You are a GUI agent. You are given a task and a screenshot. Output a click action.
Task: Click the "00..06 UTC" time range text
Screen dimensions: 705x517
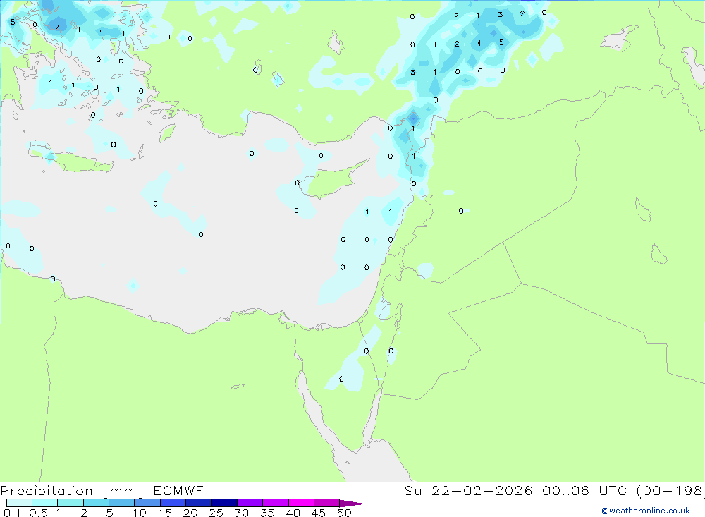(585, 491)
